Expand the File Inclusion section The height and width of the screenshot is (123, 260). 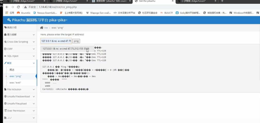coord(20,89)
